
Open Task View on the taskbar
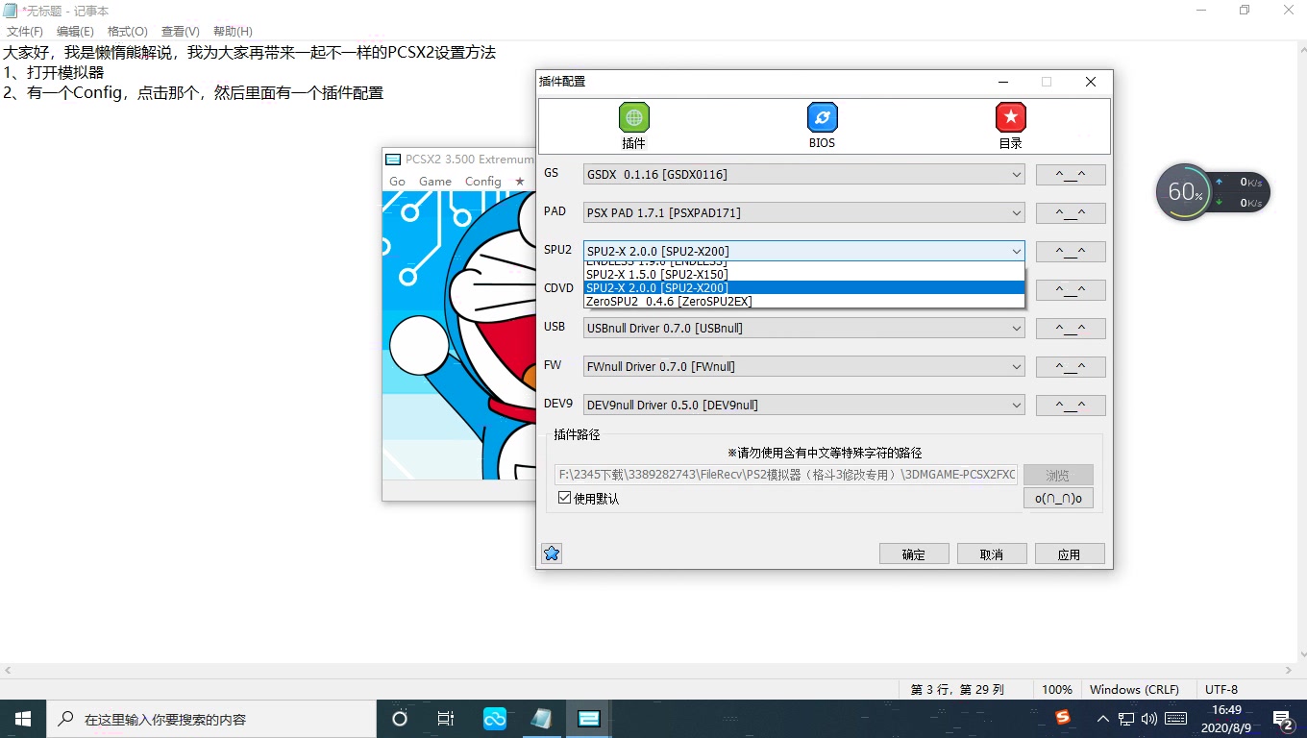446,719
